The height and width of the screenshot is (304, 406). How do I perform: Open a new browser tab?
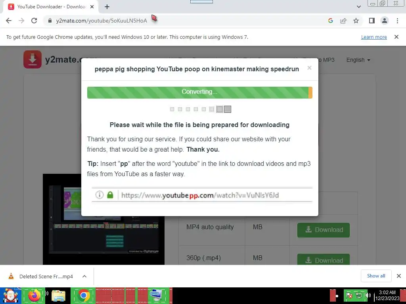[x=107, y=7]
